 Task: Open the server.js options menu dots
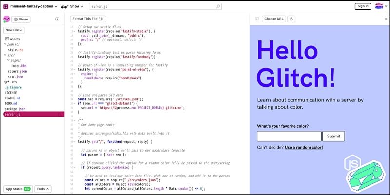(59, 114)
